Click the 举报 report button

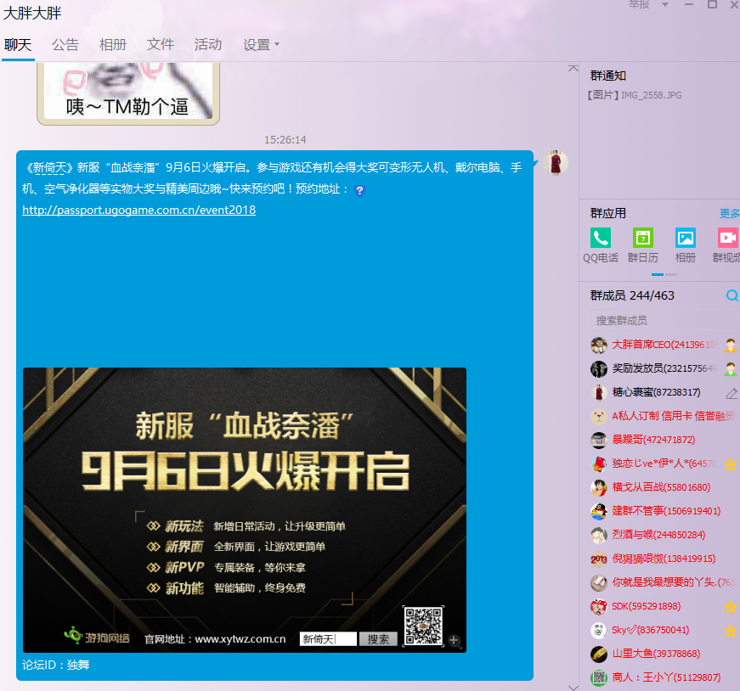pos(639,5)
